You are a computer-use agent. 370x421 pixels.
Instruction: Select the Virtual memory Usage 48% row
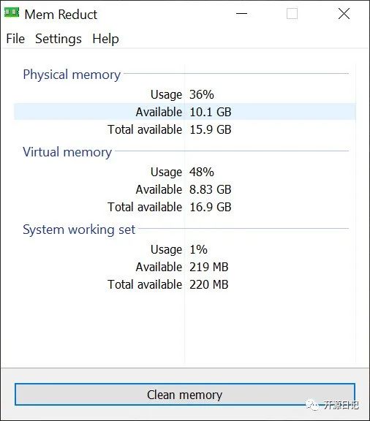point(185,172)
